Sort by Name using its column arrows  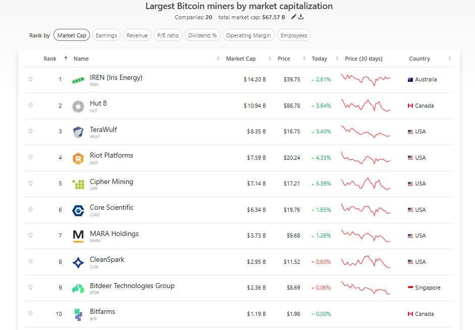(x=218, y=58)
